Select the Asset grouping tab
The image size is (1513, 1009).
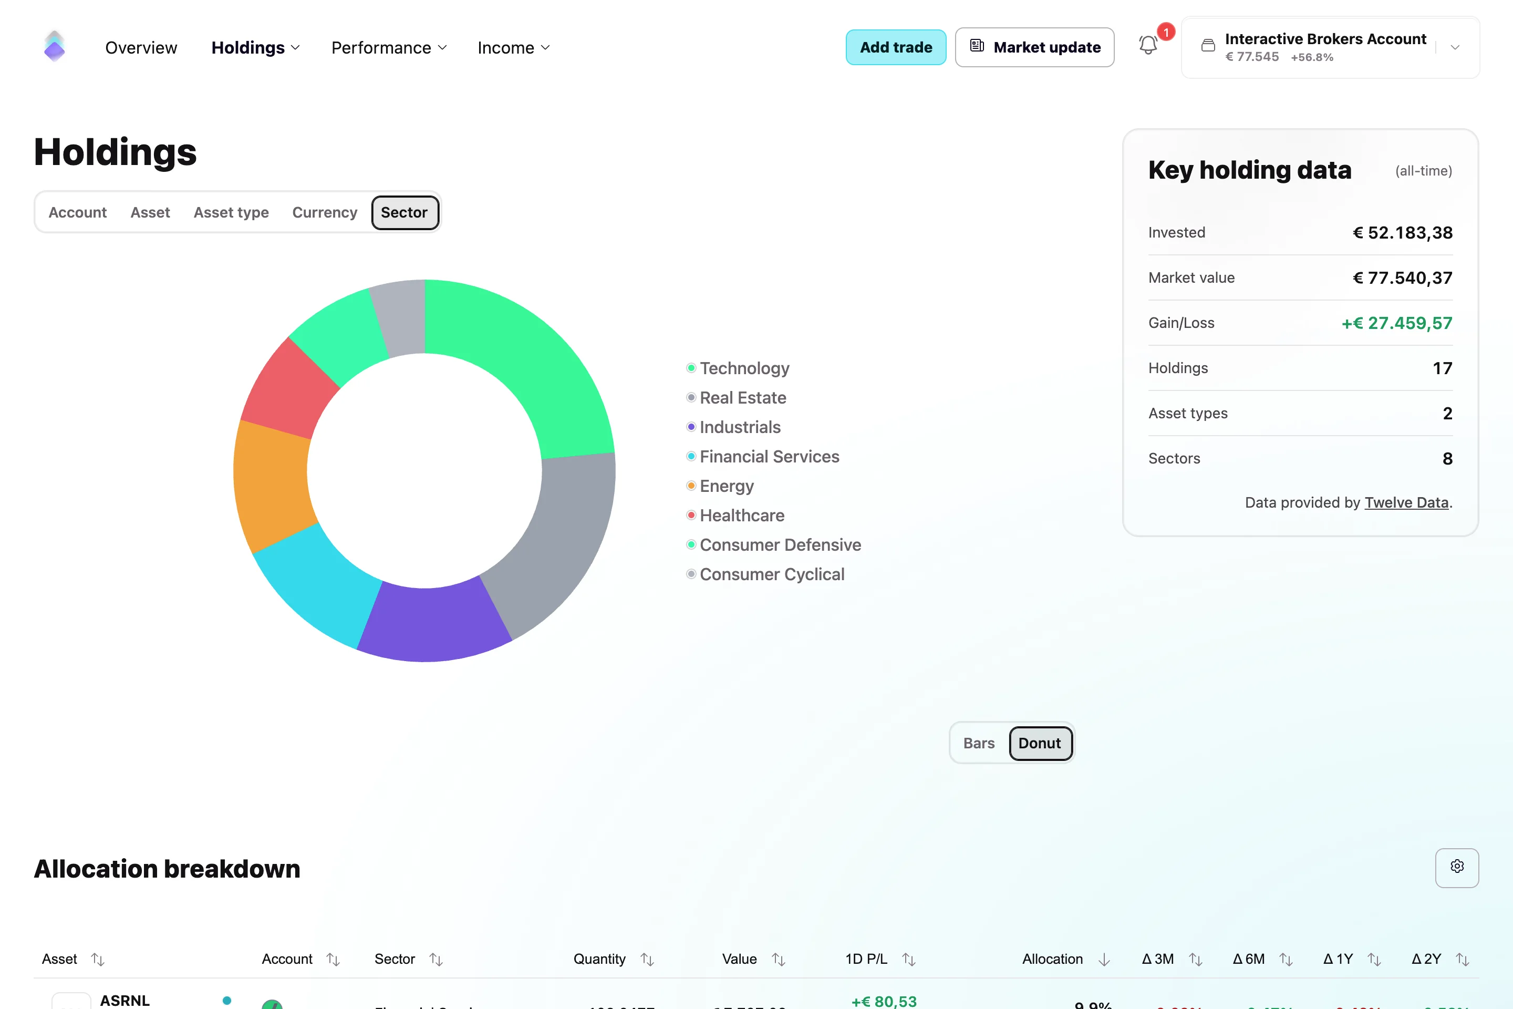(x=150, y=212)
